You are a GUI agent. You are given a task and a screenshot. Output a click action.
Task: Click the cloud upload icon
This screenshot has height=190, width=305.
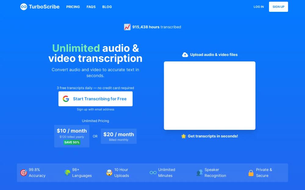click(185, 55)
